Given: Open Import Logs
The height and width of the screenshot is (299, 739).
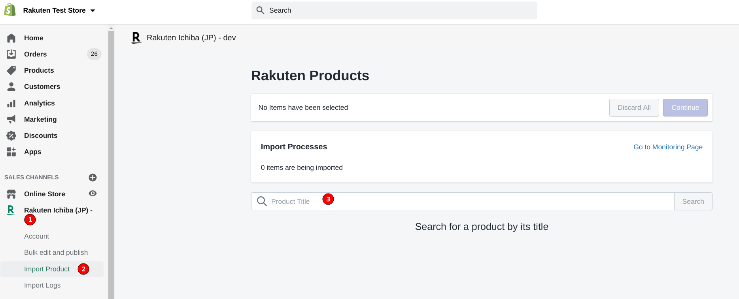Looking at the screenshot, I should tap(42, 285).
